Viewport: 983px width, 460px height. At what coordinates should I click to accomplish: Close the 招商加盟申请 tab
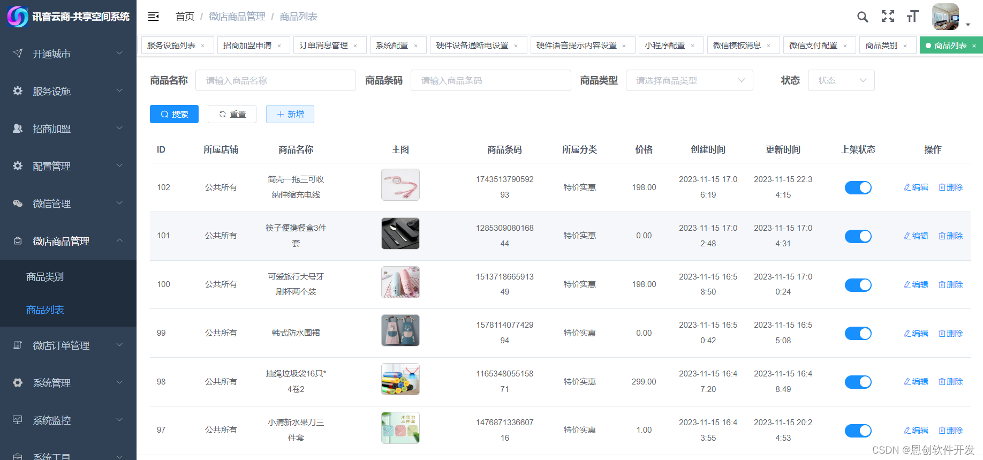pyautogui.click(x=279, y=46)
